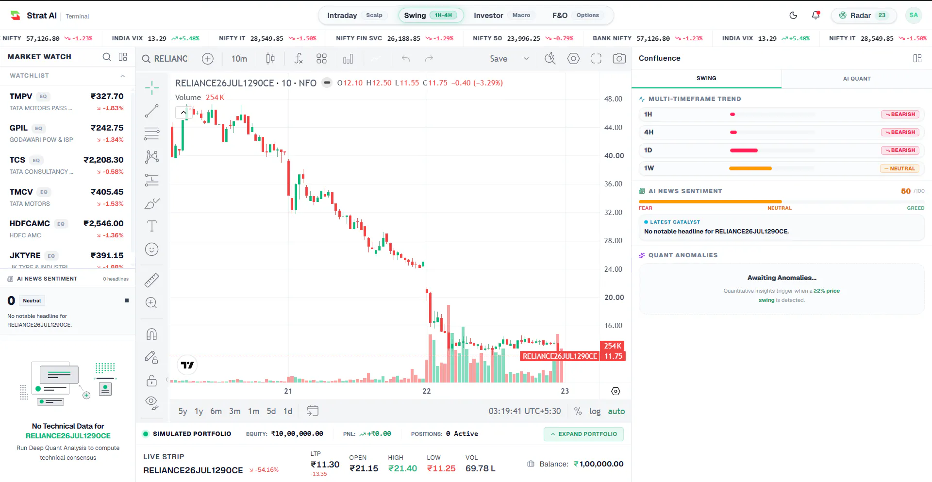Open the SA user profile avatar

pyautogui.click(x=914, y=15)
